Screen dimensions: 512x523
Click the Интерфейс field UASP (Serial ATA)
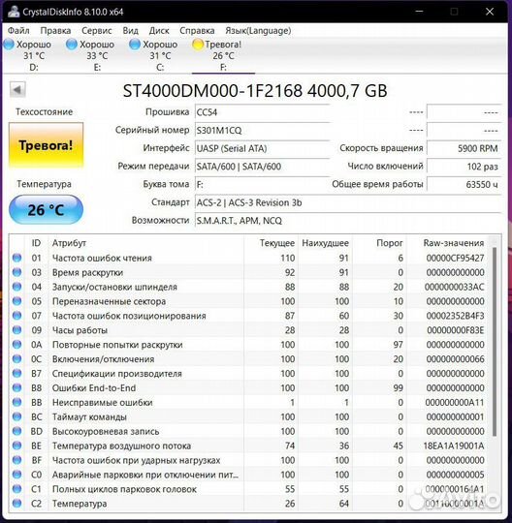coord(262,148)
